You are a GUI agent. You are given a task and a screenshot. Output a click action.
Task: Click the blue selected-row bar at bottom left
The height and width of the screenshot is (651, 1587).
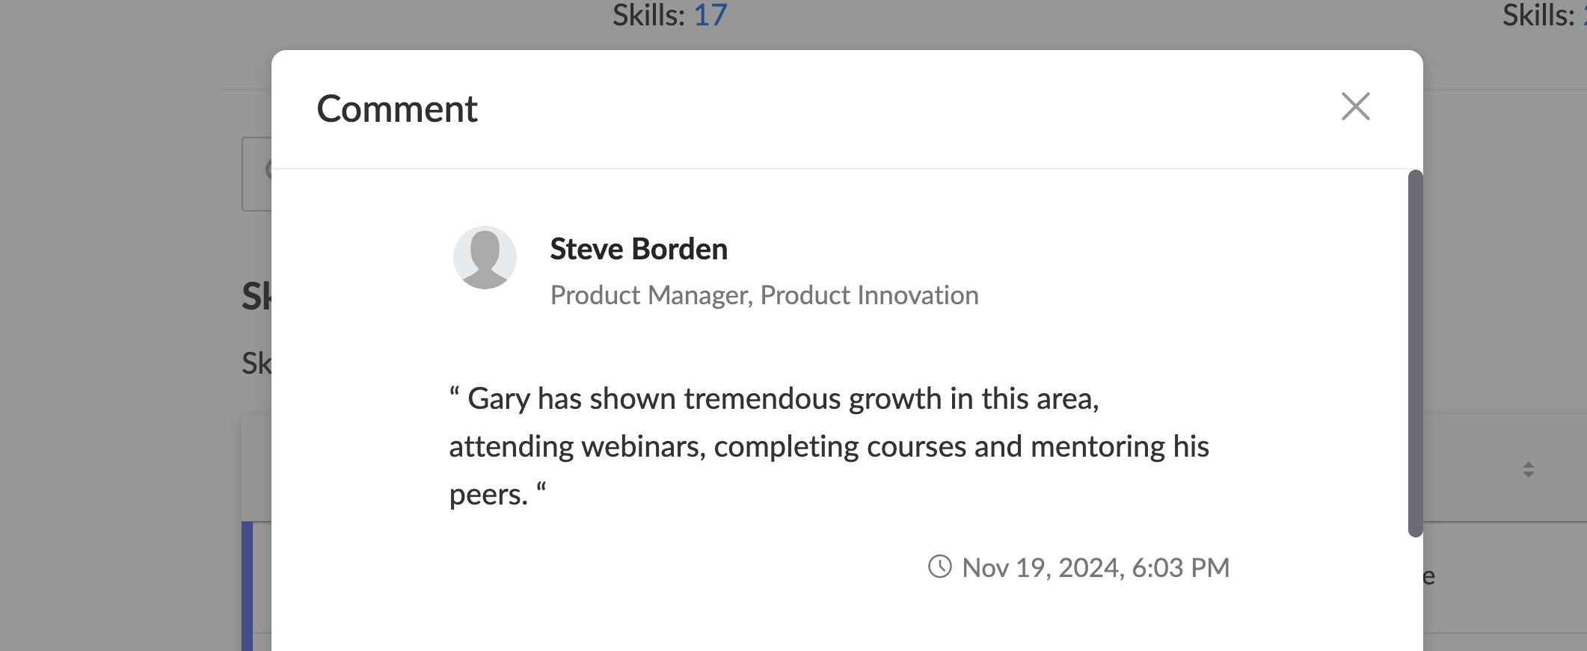coord(247,586)
